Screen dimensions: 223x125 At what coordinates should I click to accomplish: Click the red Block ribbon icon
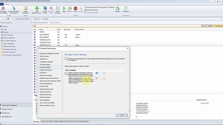(x=76, y=9)
